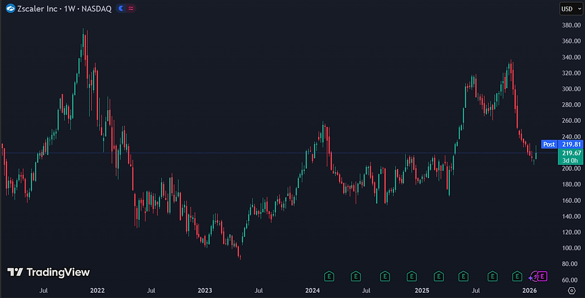This screenshot has width=585, height=298.
Task: Open the earnings marker just after Jul 2024
Action: (x=384, y=276)
